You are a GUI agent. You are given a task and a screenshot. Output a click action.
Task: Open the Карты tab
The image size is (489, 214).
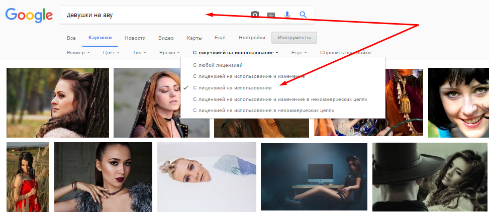(194, 38)
